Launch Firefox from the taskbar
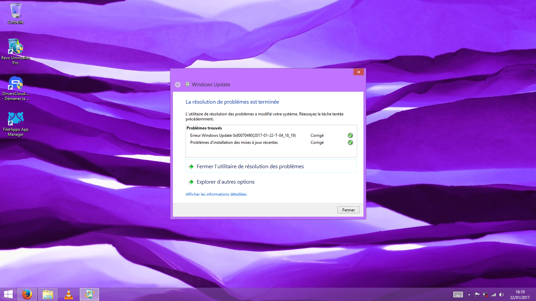The height and width of the screenshot is (301, 536). (x=27, y=294)
